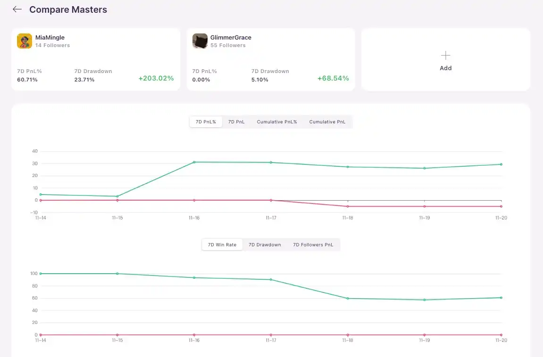Click MiaMingle's +203.02% total return
The width and height of the screenshot is (543, 357).
(x=156, y=78)
